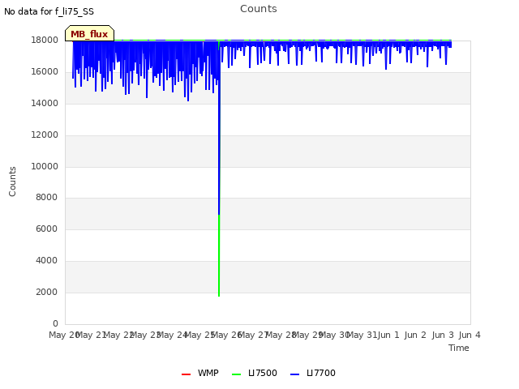This screenshot has height=389, width=519.
Task: Click the vertical 'Counts' y-axis label
Action: [12, 182]
